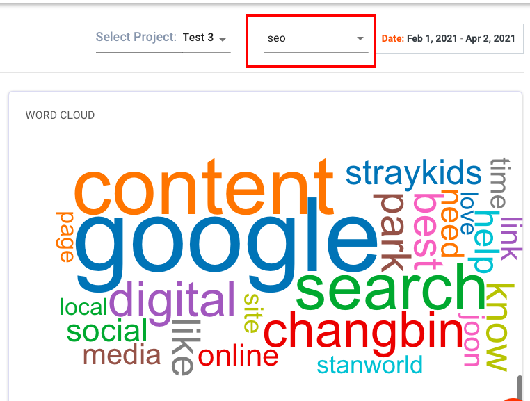This screenshot has height=401, width=530.
Task: Click the arrow next to Test 3
Action: click(223, 40)
